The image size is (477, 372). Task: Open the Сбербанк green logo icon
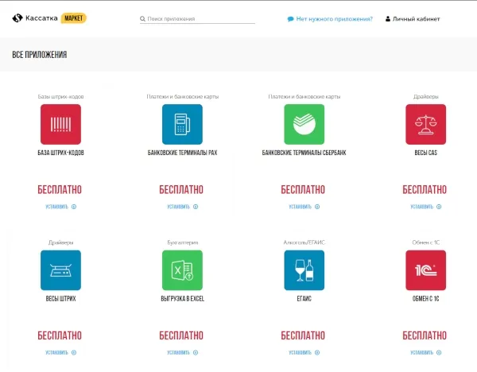304,124
